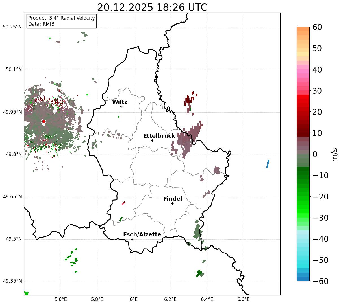341x305 pixels.
Task: Click 'Product: 3.4° Radial Velocity' legend text
Action: pos(62,18)
